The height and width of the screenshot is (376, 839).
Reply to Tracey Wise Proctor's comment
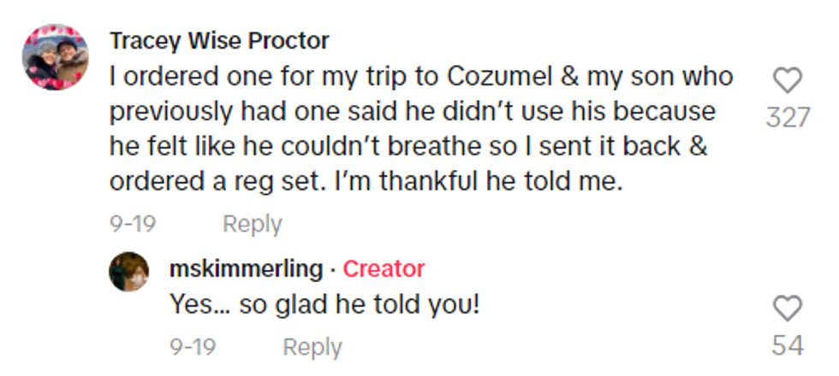pos(252,224)
